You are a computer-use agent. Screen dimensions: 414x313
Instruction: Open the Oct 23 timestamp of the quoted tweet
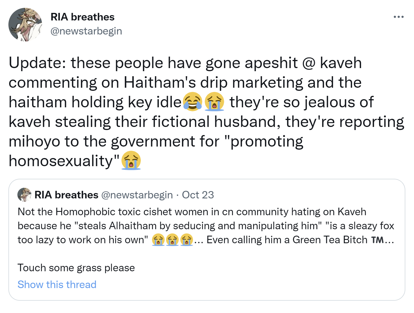click(x=198, y=195)
